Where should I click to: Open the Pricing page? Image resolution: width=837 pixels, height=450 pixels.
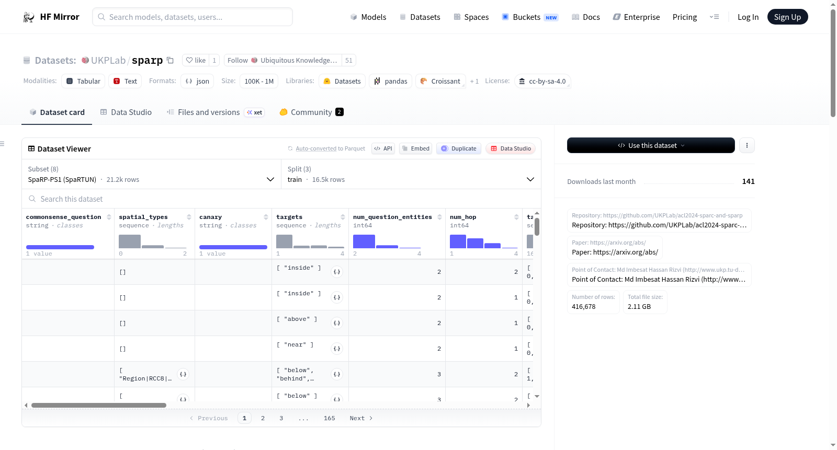[x=685, y=17]
